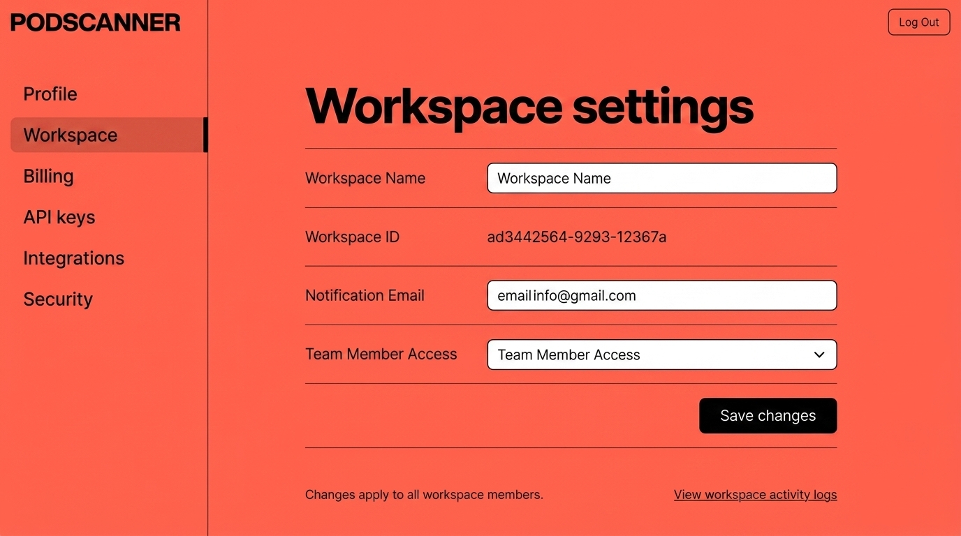Click the chevron arrow in the access dropdown
The height and width of the screenshot is (536, 961).
pyautogui.click(x=819, y=355)
